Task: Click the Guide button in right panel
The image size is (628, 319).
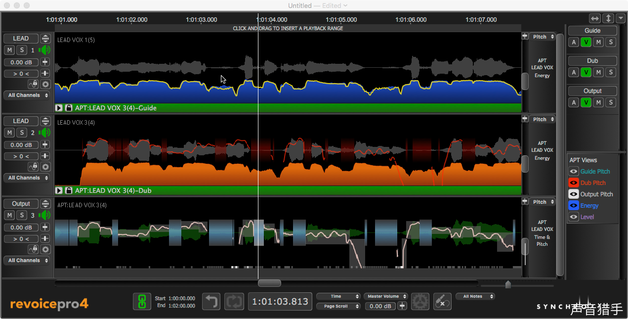Action: tap(592, 31)
